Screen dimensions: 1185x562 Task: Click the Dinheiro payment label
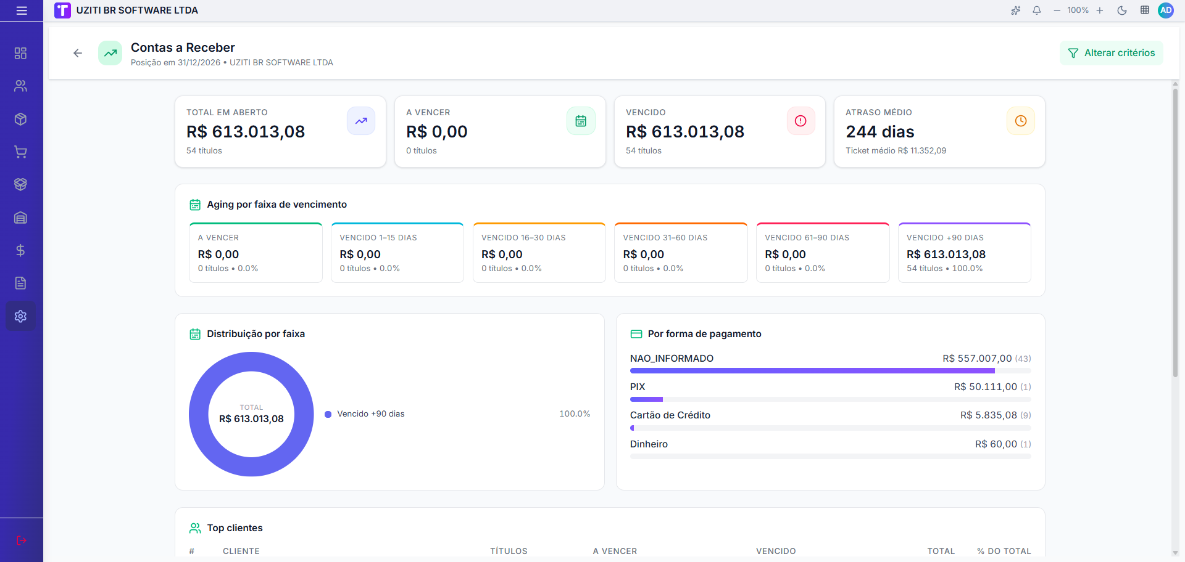(649, 444)
